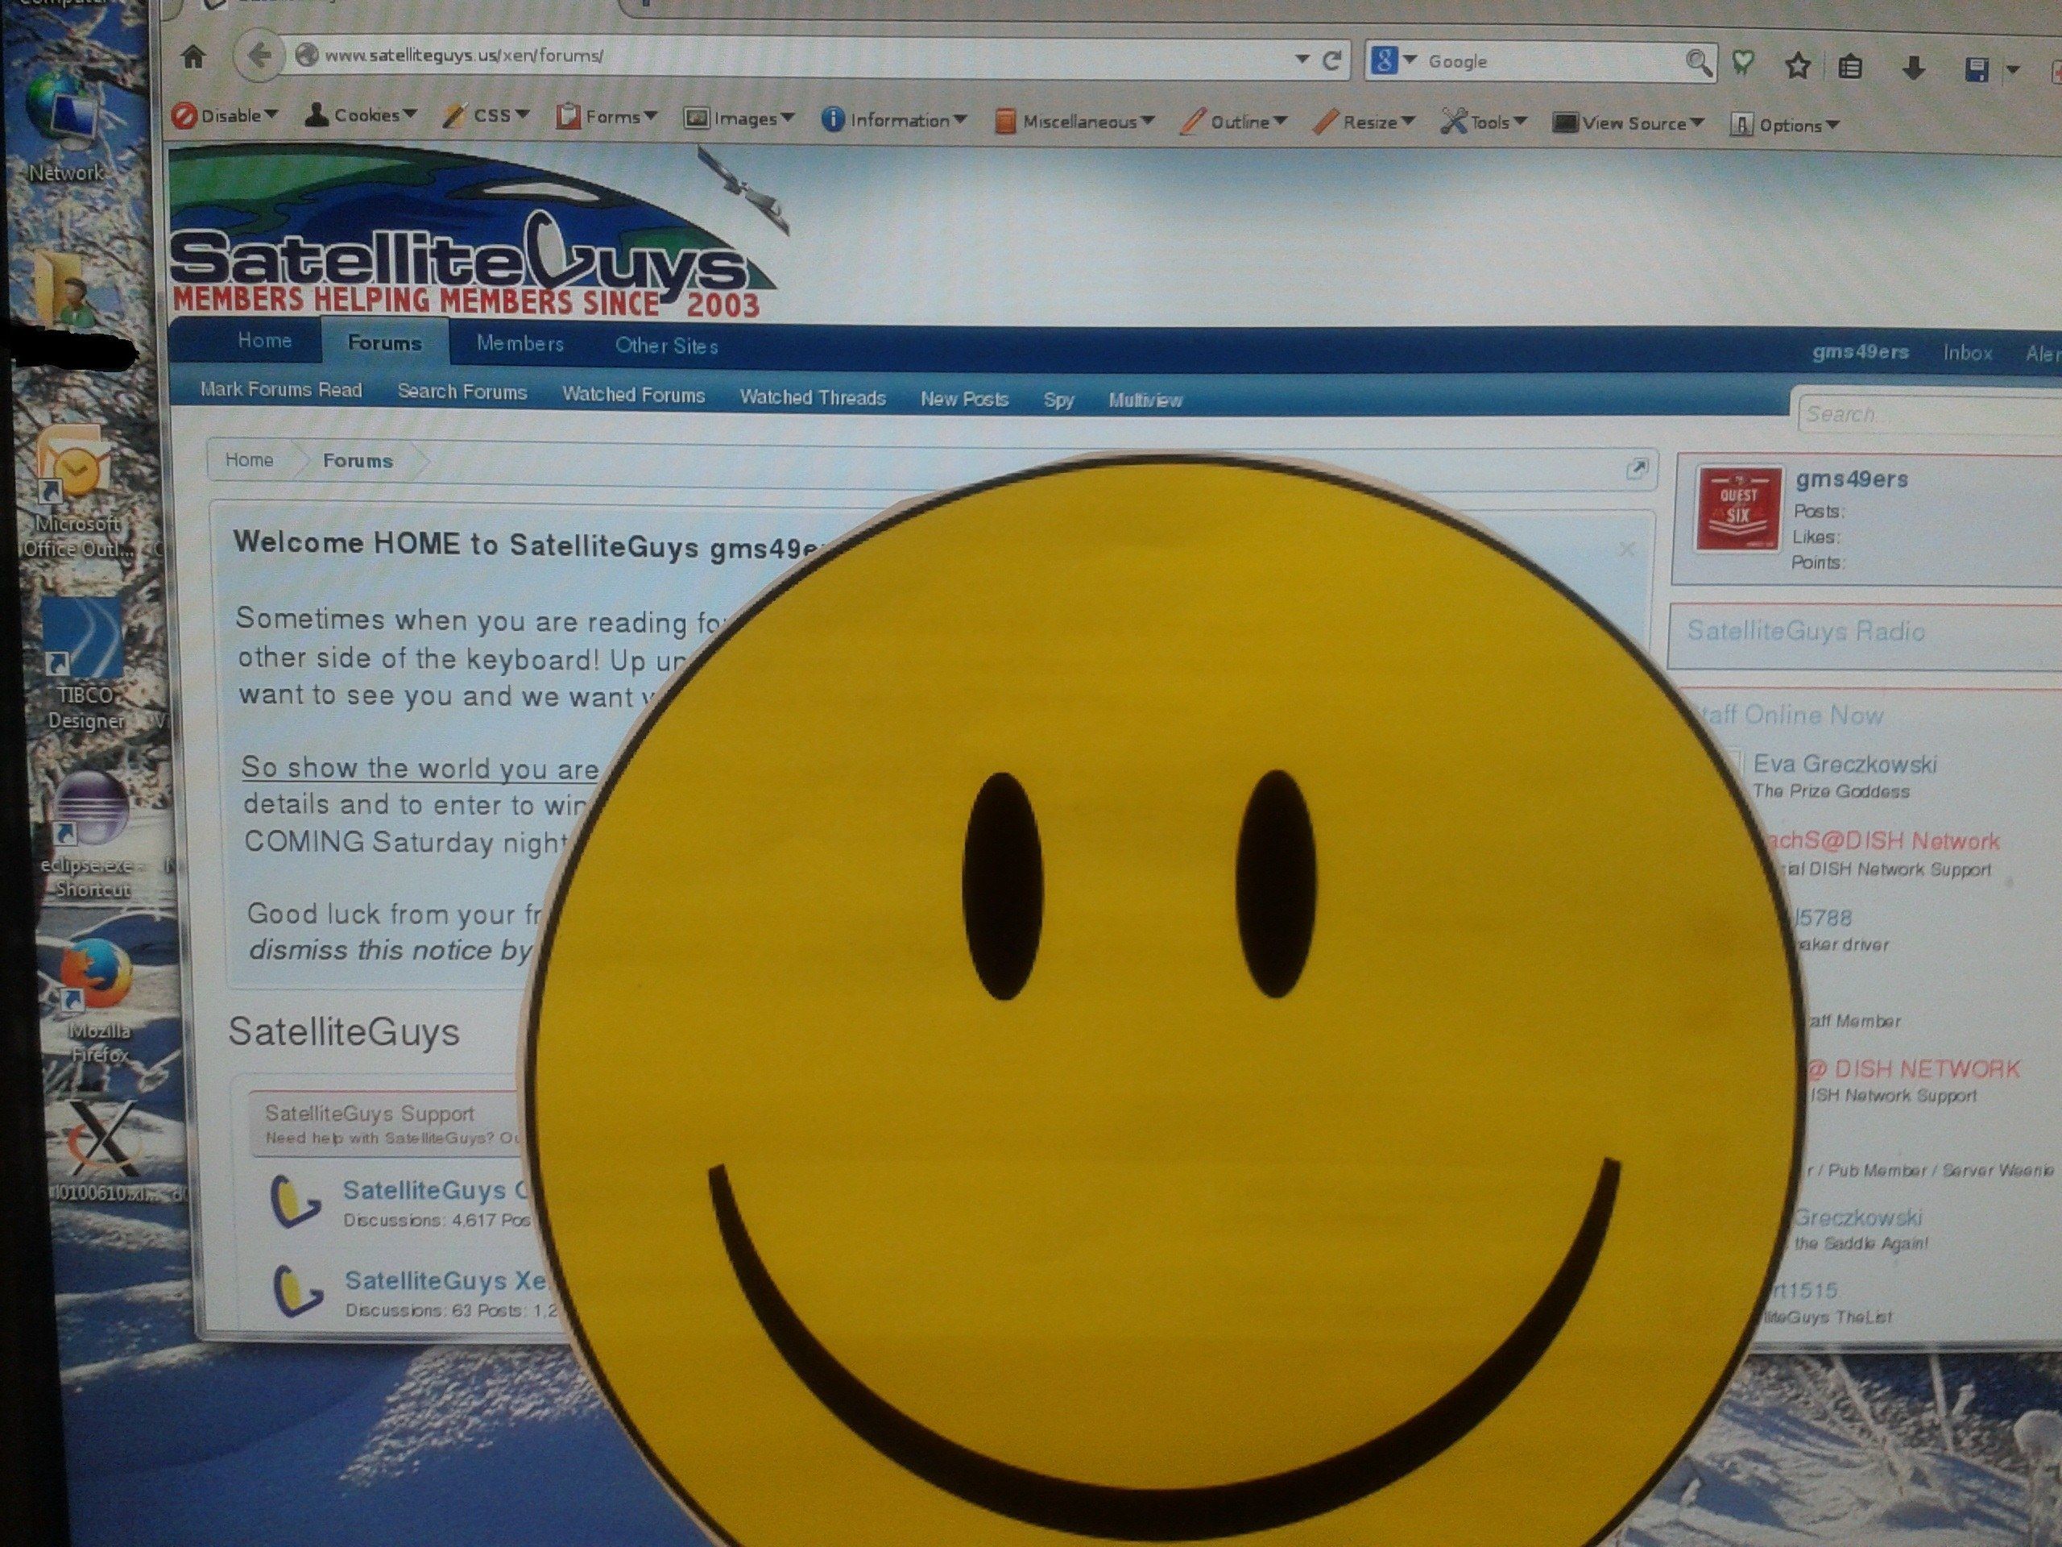Viewport: 2062px width, 1547px height.
Task: Open the Tools developer menu
Action: 1484,122
